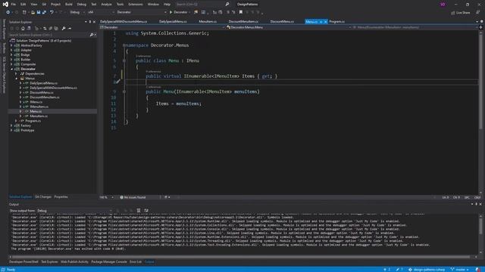Click the notifications icon in status bar
485x272 pixels.
click(477, 270)
